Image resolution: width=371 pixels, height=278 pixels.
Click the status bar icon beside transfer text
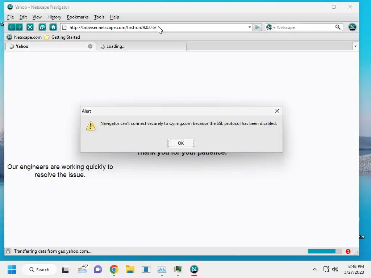pyautogui.click(x=8, y=251)
